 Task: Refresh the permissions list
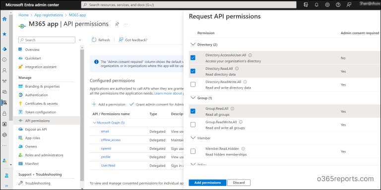pos(101,40)
